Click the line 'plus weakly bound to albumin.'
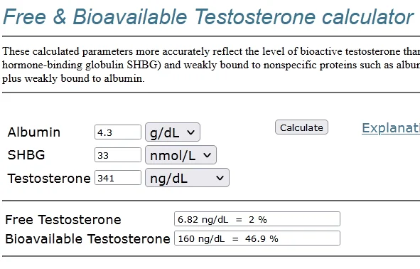 73,78
